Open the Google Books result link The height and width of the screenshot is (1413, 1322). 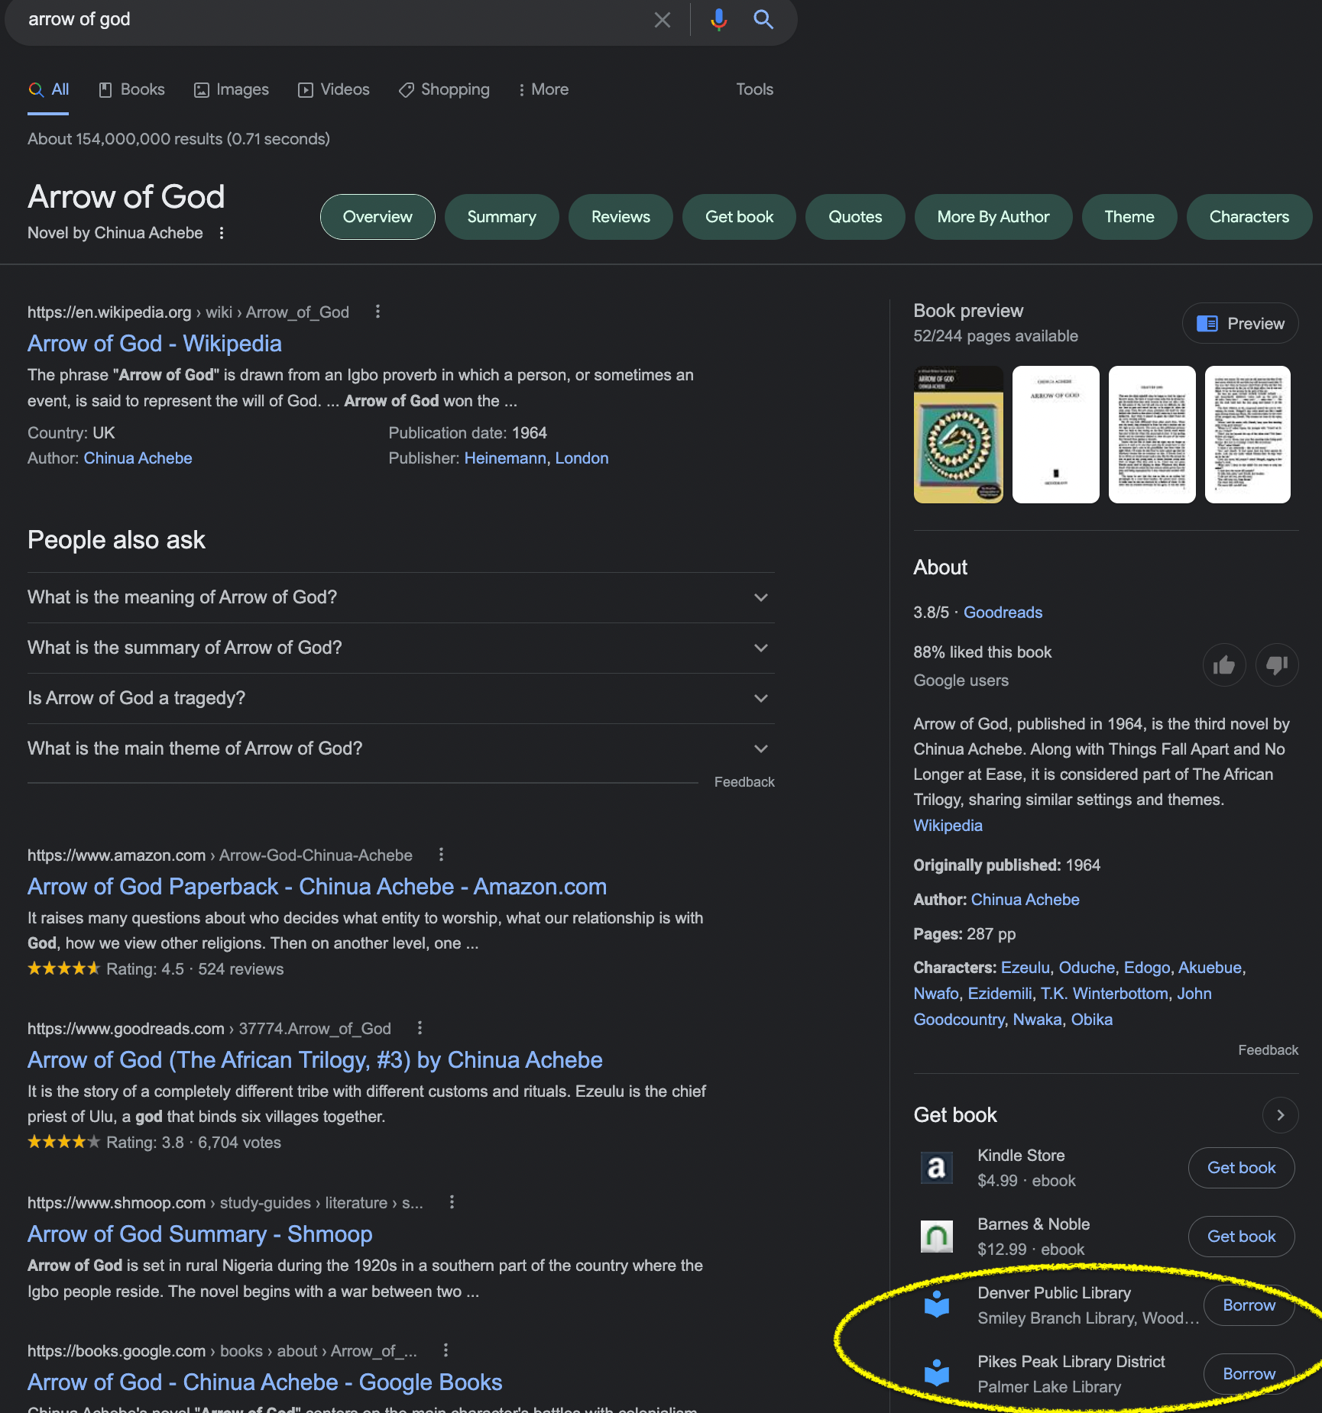265,1382
